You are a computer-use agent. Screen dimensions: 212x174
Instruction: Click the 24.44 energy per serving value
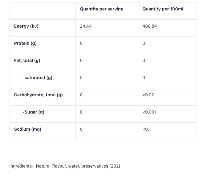(x=86, y=26)
